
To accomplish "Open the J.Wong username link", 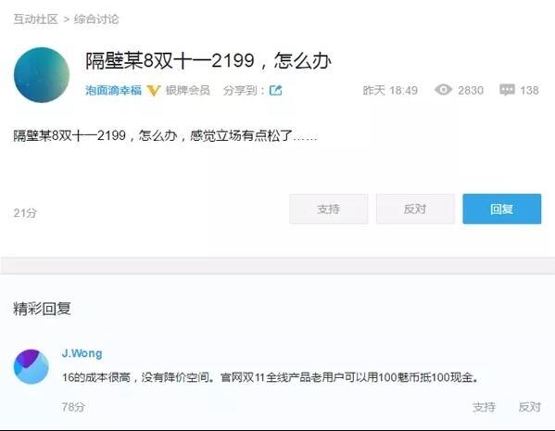I will click(82, 353).
